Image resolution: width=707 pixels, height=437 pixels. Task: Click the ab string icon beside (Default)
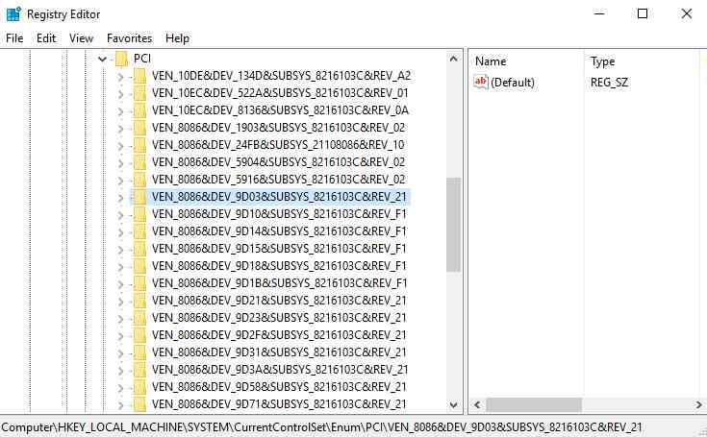481,82
